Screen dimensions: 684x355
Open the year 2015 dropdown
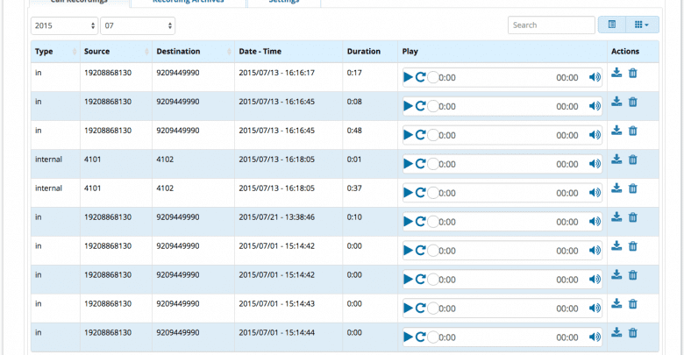64,25
